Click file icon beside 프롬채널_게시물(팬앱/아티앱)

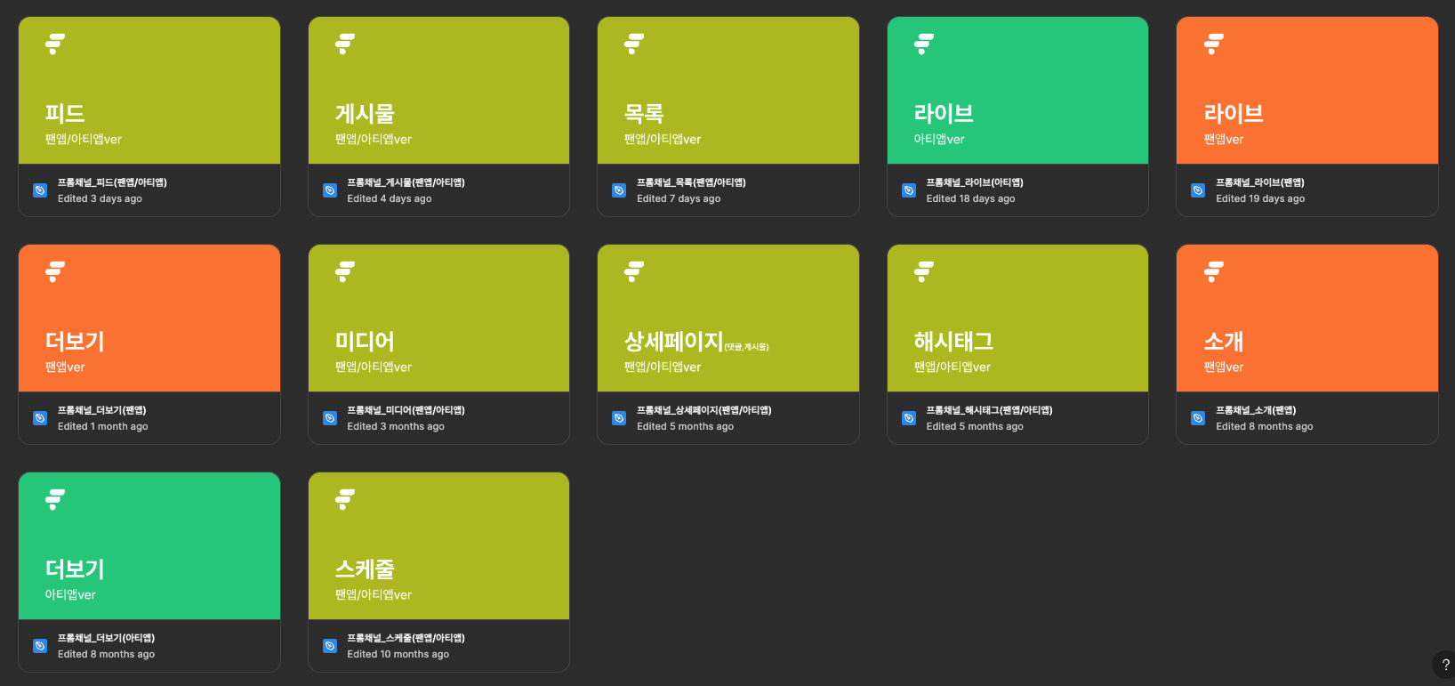pos(330,190)
